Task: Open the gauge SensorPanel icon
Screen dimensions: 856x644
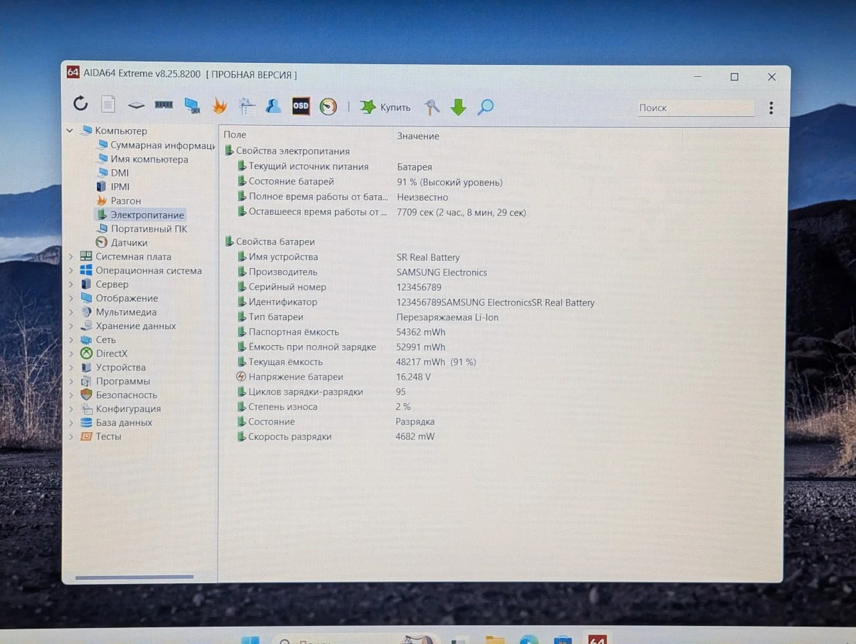Action: pyautogui.click(x=328, y=106)
